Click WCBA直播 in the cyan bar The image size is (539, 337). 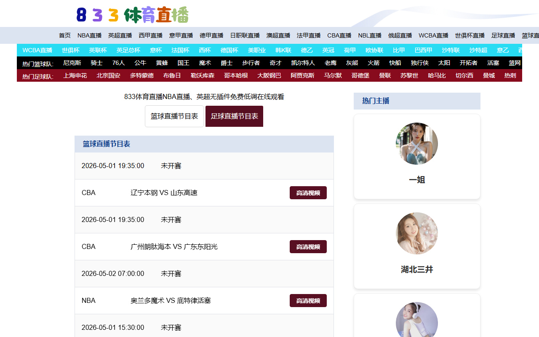pyautogui.click(x=37, y=50)
